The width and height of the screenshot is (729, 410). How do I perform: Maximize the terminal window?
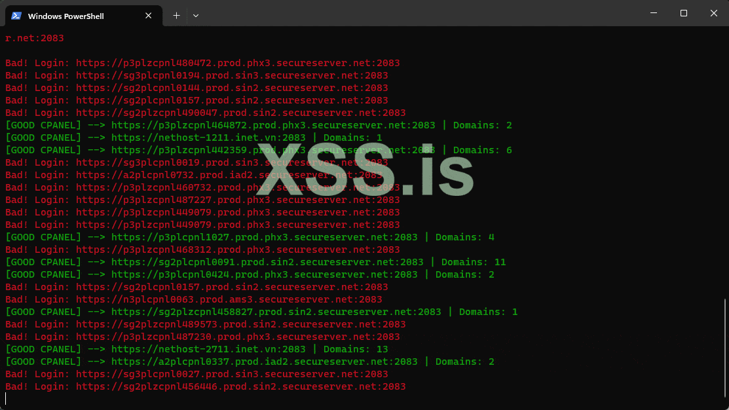point(683,13)
